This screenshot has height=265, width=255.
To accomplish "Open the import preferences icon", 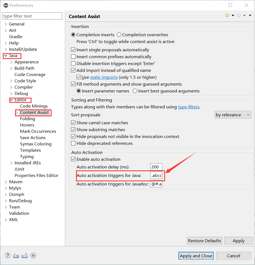I will 16,255.
